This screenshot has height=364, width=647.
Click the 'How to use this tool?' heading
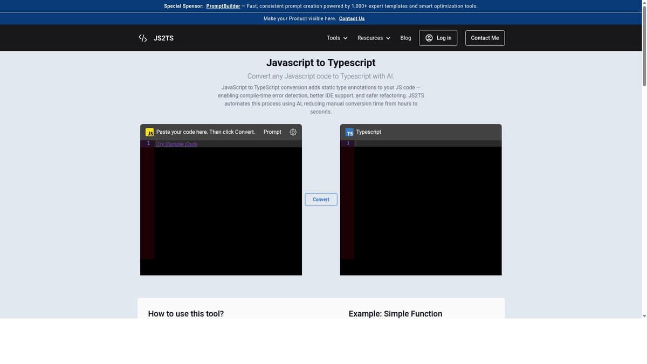186,314
